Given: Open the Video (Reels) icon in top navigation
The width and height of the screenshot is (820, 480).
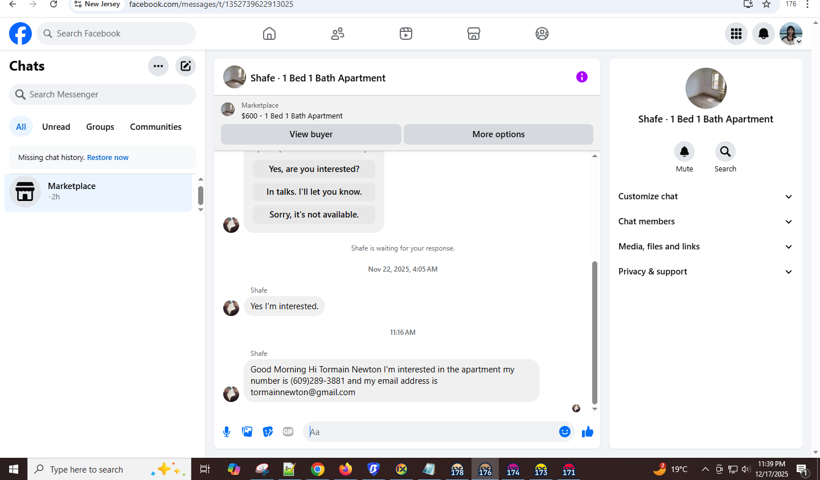Looking at the screenshot, I should (406, 34).
